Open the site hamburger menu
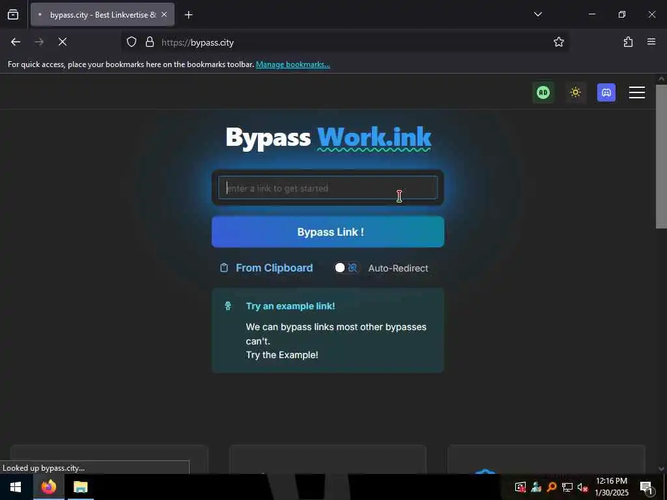667x500 pixels. 637,92
